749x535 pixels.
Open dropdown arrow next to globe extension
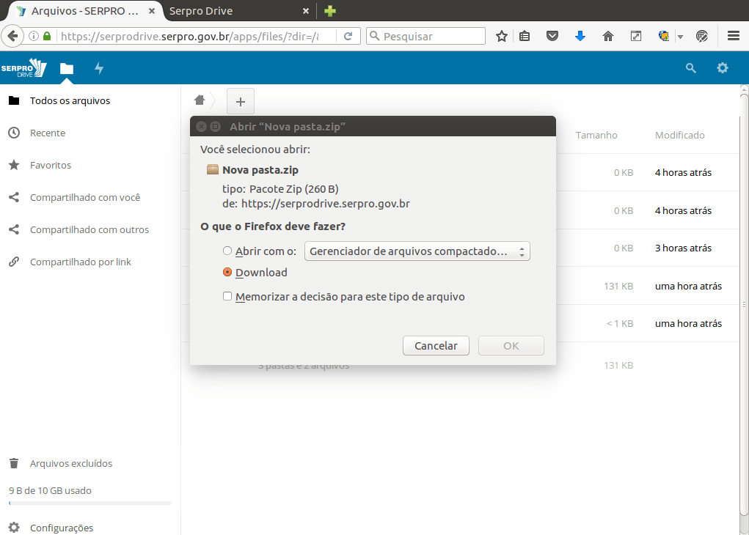[680, 37]
